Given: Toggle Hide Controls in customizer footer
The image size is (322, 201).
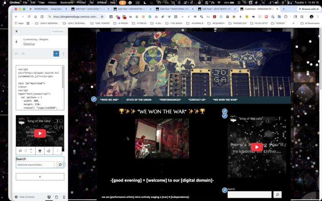Looking at the screenshot, I should [24, 197].
